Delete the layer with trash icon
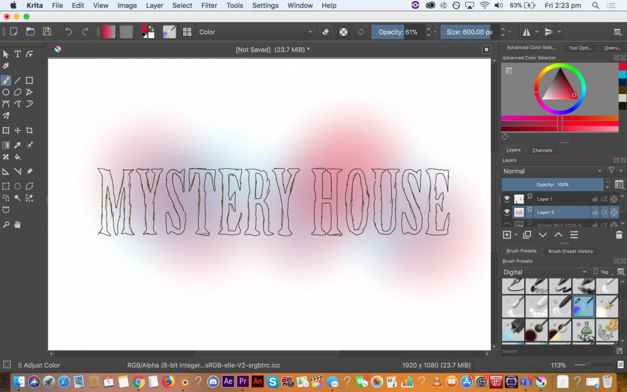This screenshot has height=392, width=627. pyautogui.click(x=619, y=235)
